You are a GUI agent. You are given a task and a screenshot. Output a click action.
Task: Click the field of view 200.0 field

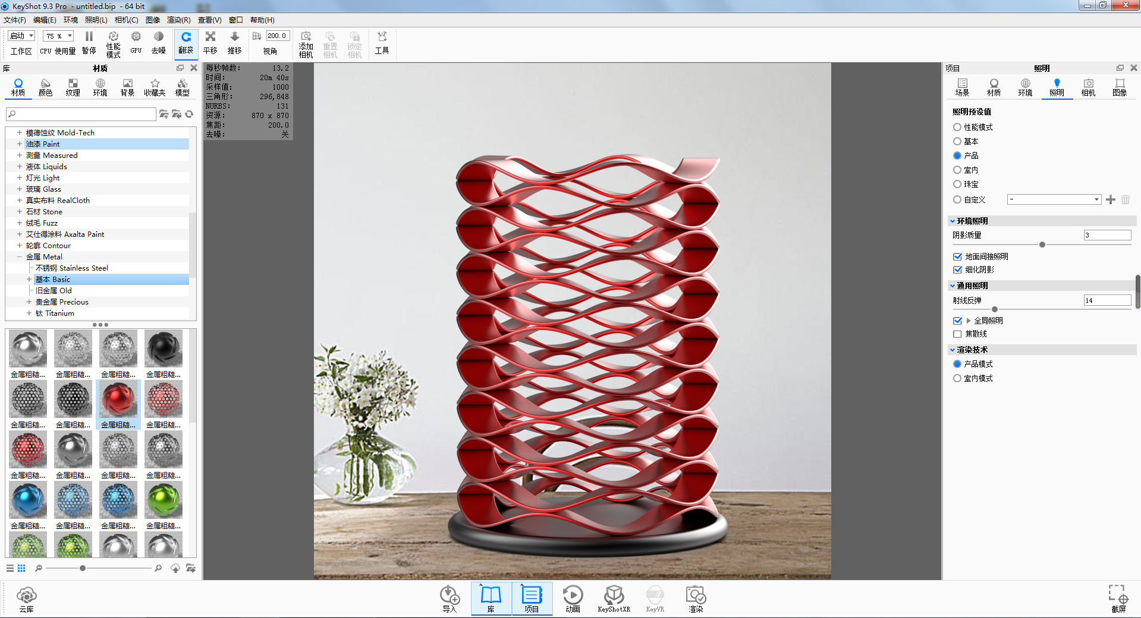point(278,36)
